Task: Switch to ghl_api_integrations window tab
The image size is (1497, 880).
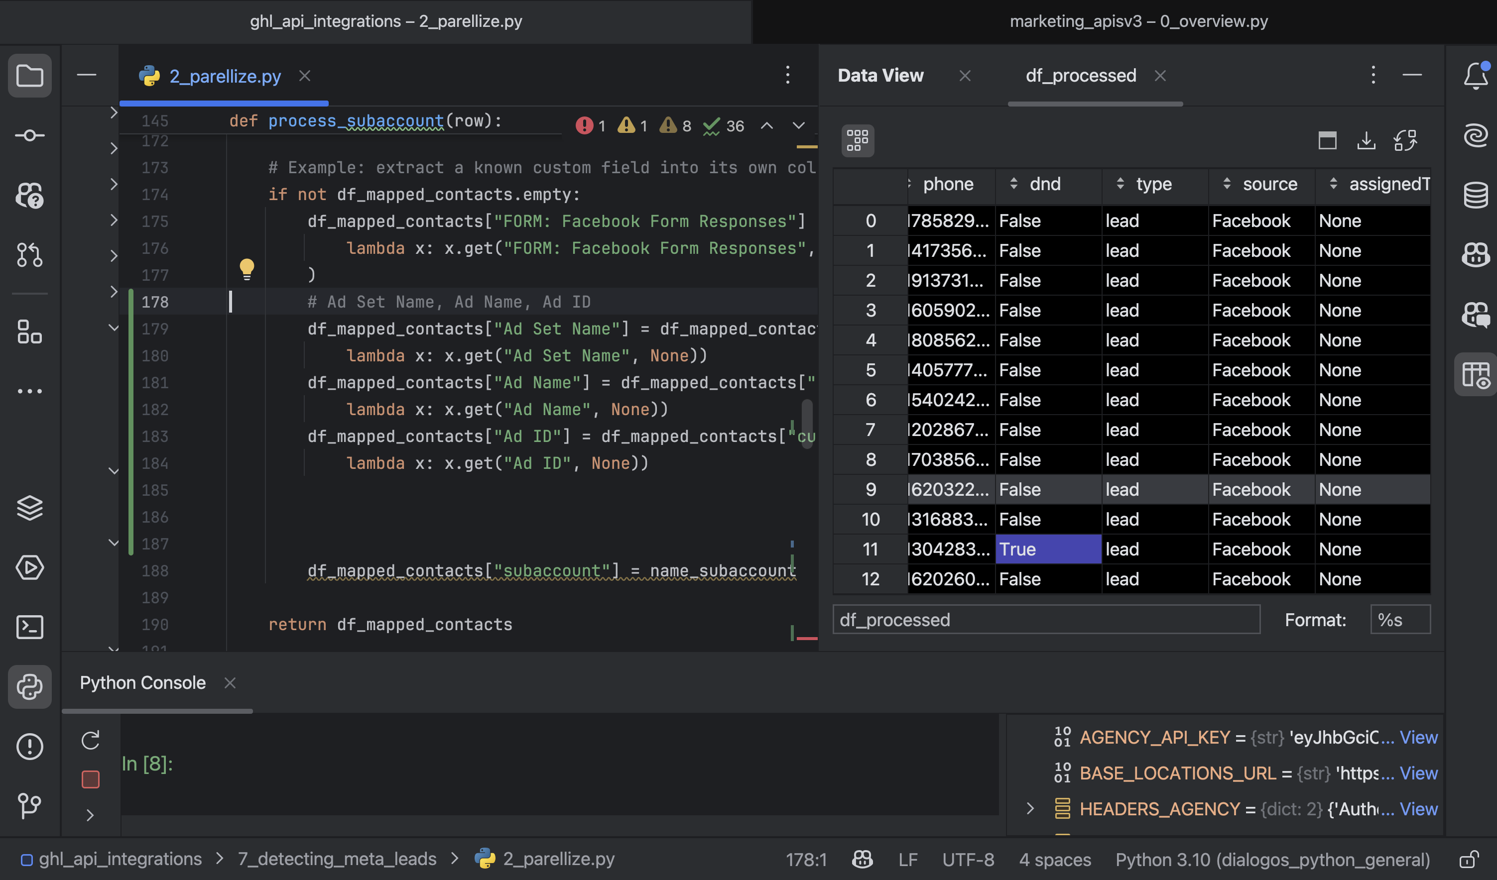Action: 386,21
